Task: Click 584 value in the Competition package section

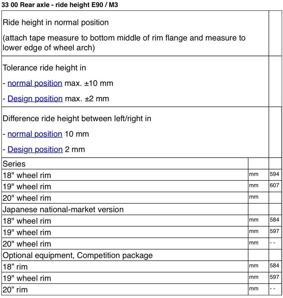Action: tap(274, 266)
